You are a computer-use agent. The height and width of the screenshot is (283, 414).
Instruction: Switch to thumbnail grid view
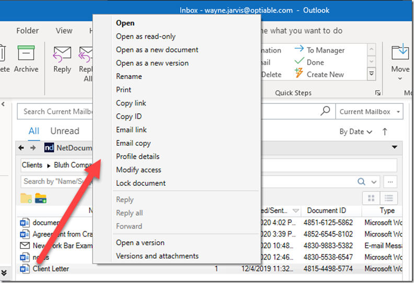pos(371,198)
